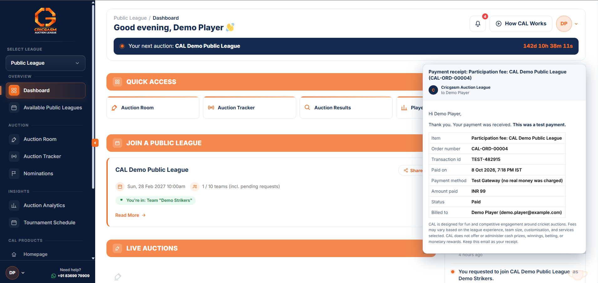Open the Homepage sidebar link
Screen dimensions: 598x283
[45, 255]
